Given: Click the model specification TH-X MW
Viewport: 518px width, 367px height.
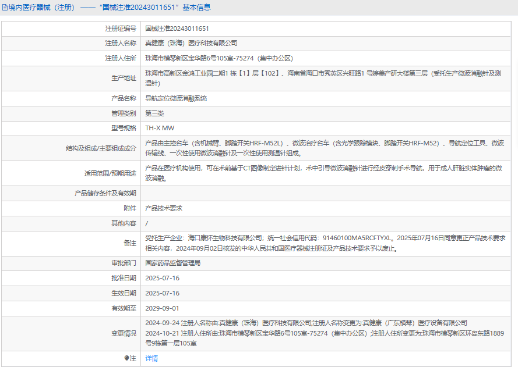Looking at the screenshot, I should tap(160, 128).
